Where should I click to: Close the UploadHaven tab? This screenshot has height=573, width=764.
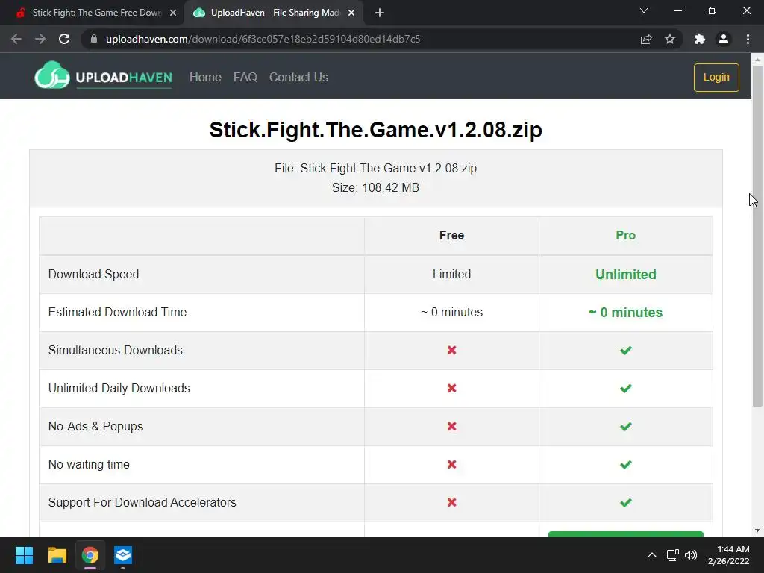tap(351, 13)
